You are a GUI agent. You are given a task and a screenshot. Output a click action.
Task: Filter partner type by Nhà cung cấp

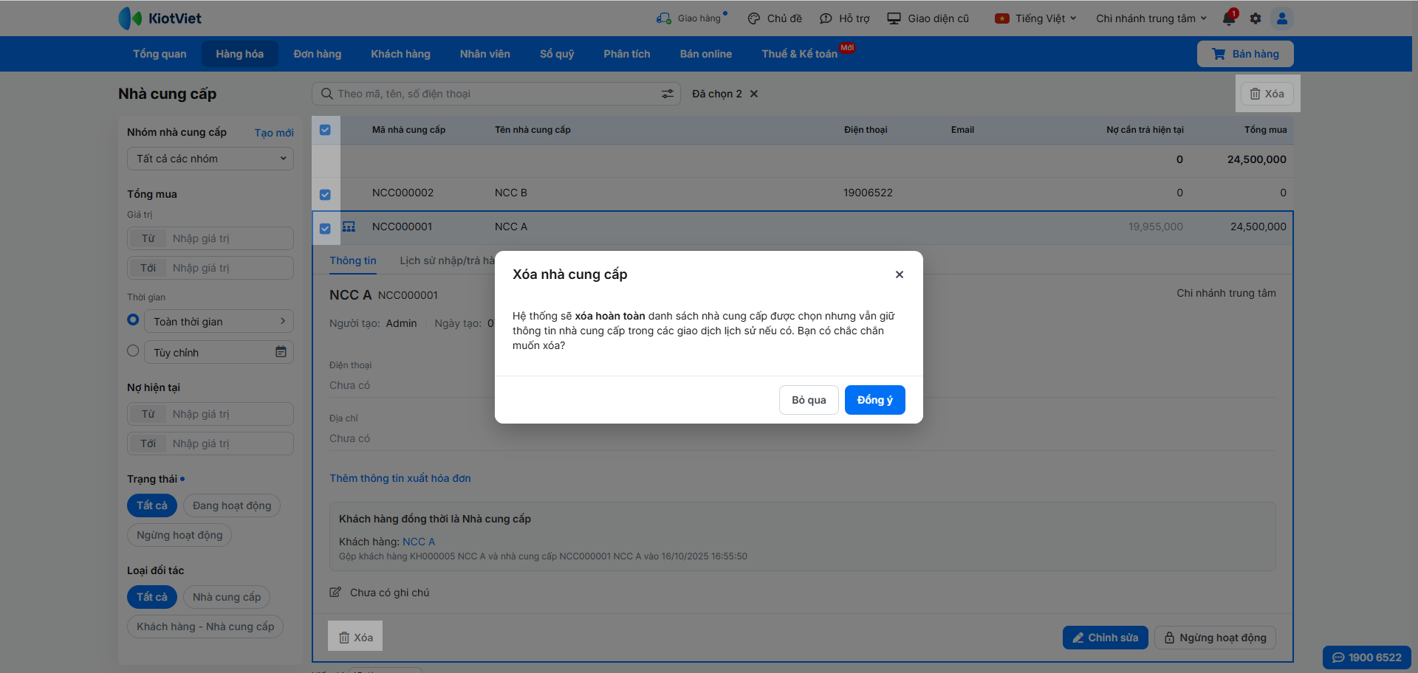227,597
